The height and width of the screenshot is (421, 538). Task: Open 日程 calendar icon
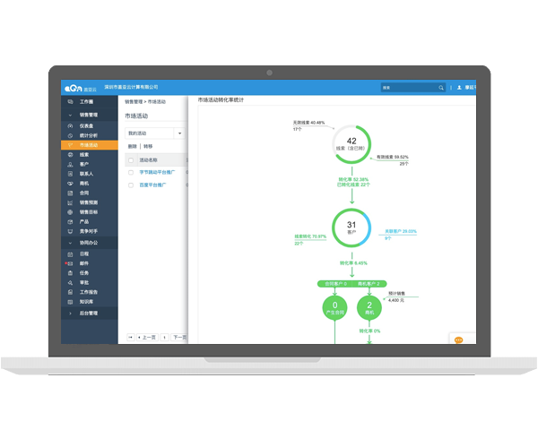pos(70,254)
